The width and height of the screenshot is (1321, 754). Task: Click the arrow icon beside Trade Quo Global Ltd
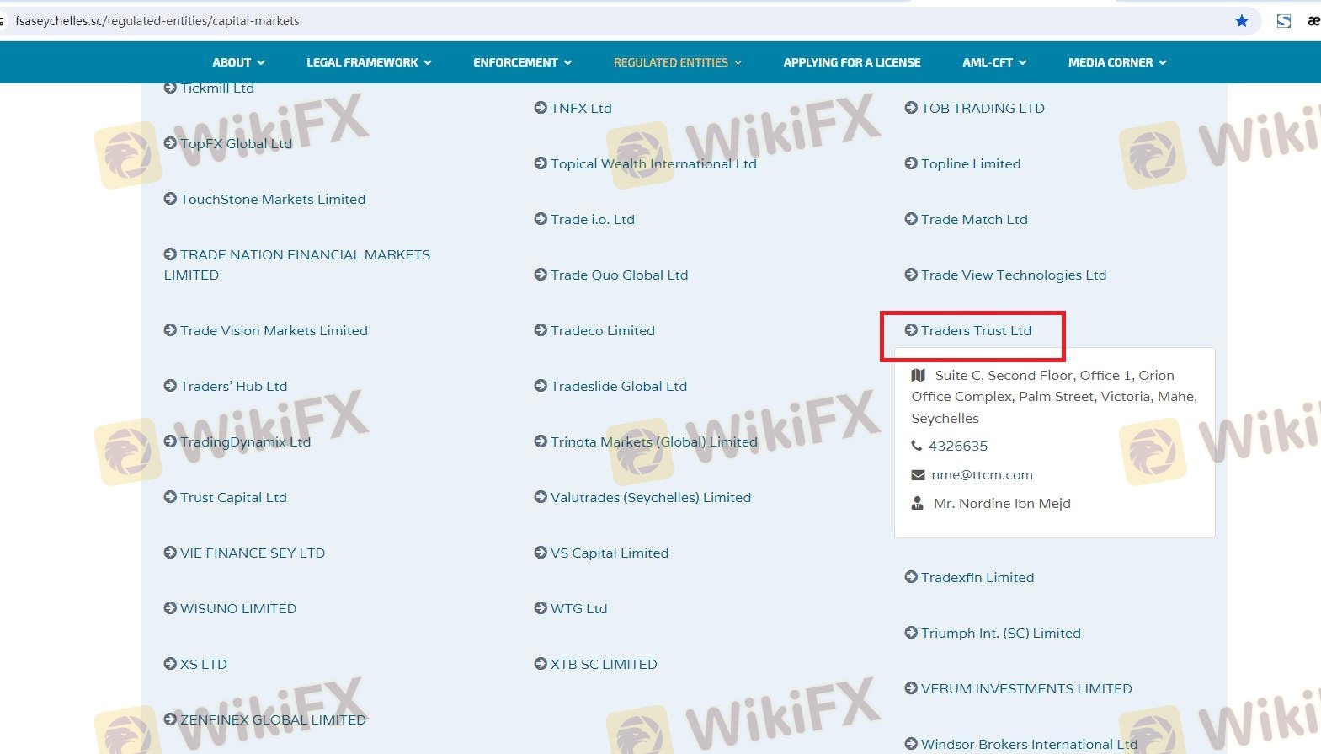point(541,275)
